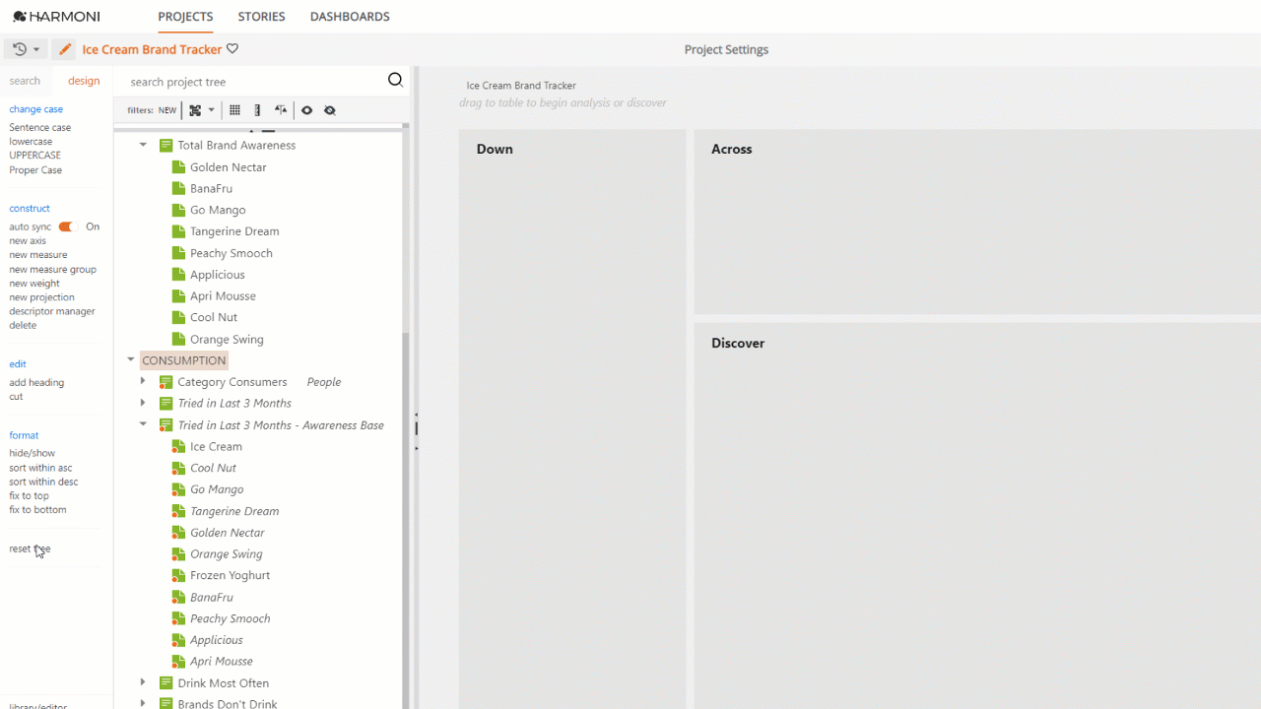Go to the DASHBOARDS tab
Image resolution: width=1261 pixels, height=709 pixels.
point(350,17)
